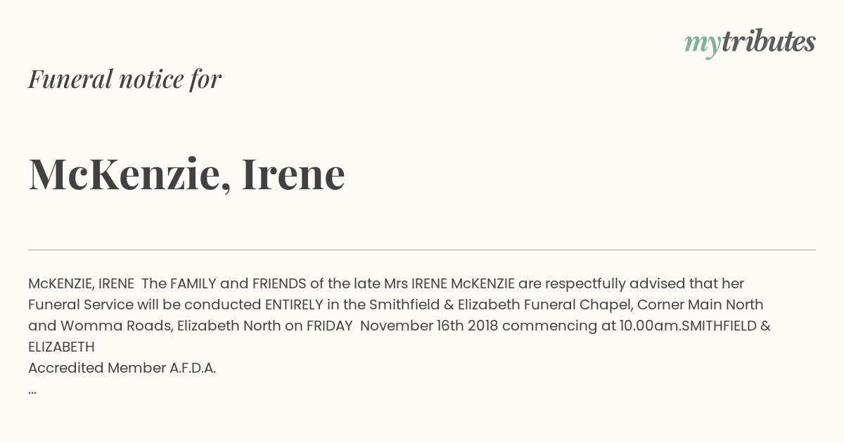Click the horizontal divider line
844x443 pixels.
(x=422, y=250)
